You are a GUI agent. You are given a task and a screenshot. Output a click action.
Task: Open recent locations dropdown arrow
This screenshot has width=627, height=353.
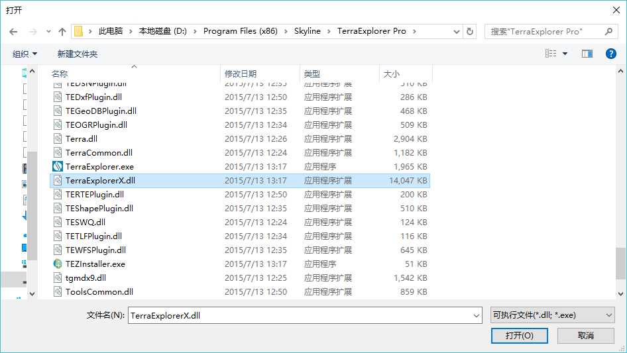tap(48, 32)
